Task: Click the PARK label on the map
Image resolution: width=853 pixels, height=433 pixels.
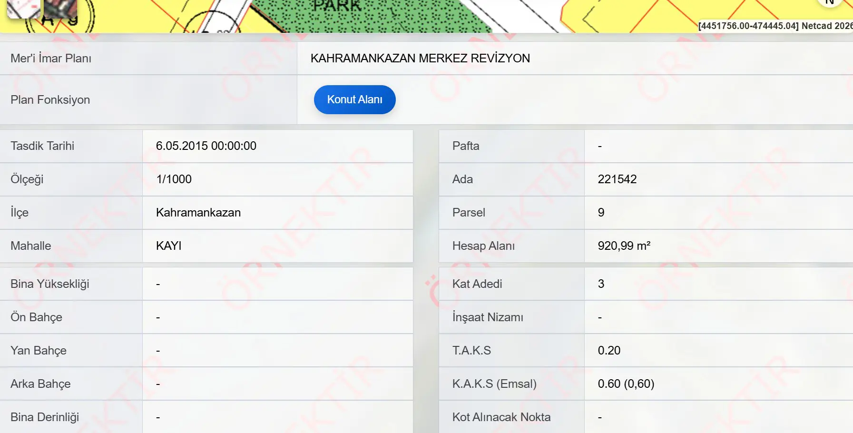Action: tap(337, 6)
